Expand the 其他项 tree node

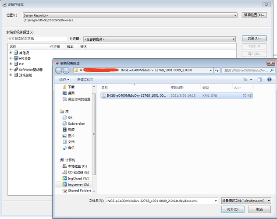pyautogui.click(x=11, y=53)
